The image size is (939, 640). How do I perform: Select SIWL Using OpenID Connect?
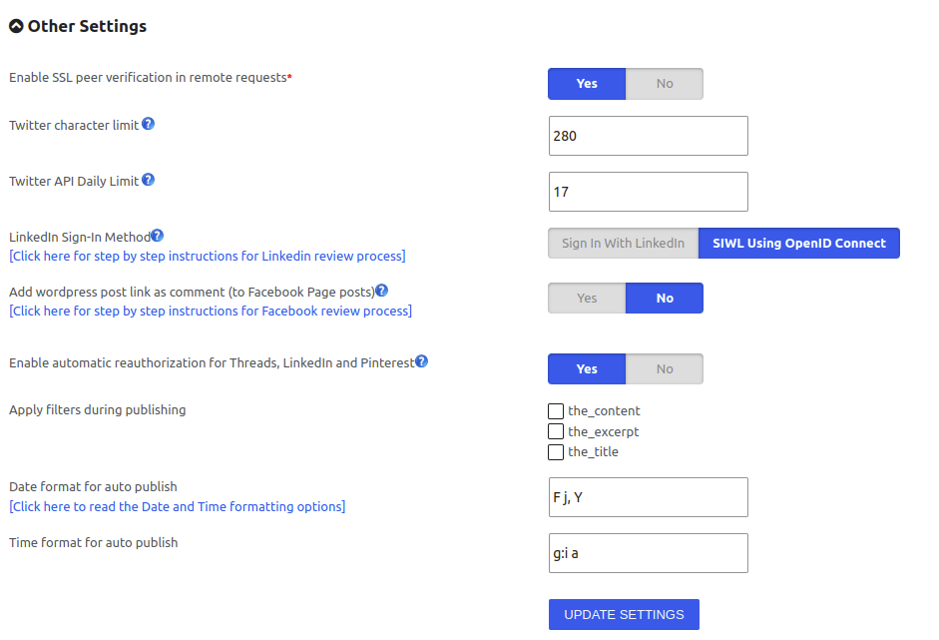(x=799, y=244)
